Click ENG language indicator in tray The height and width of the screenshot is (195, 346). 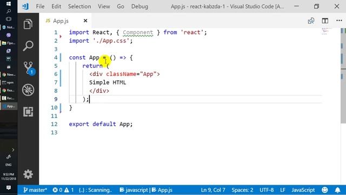pos(9,165)
